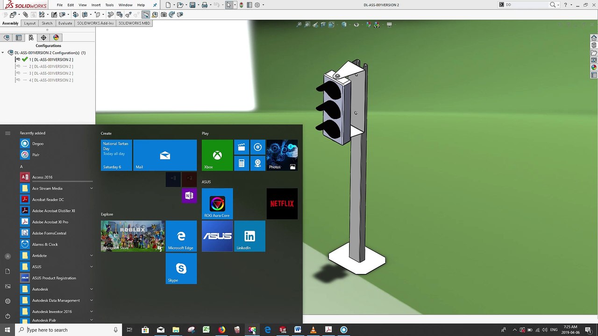Image resolution: width=598 pixels, height=336 pixels.
Task: Activate configuration 4 [DL-ASS-001VERSION 2]
Action: click(51, 80)
